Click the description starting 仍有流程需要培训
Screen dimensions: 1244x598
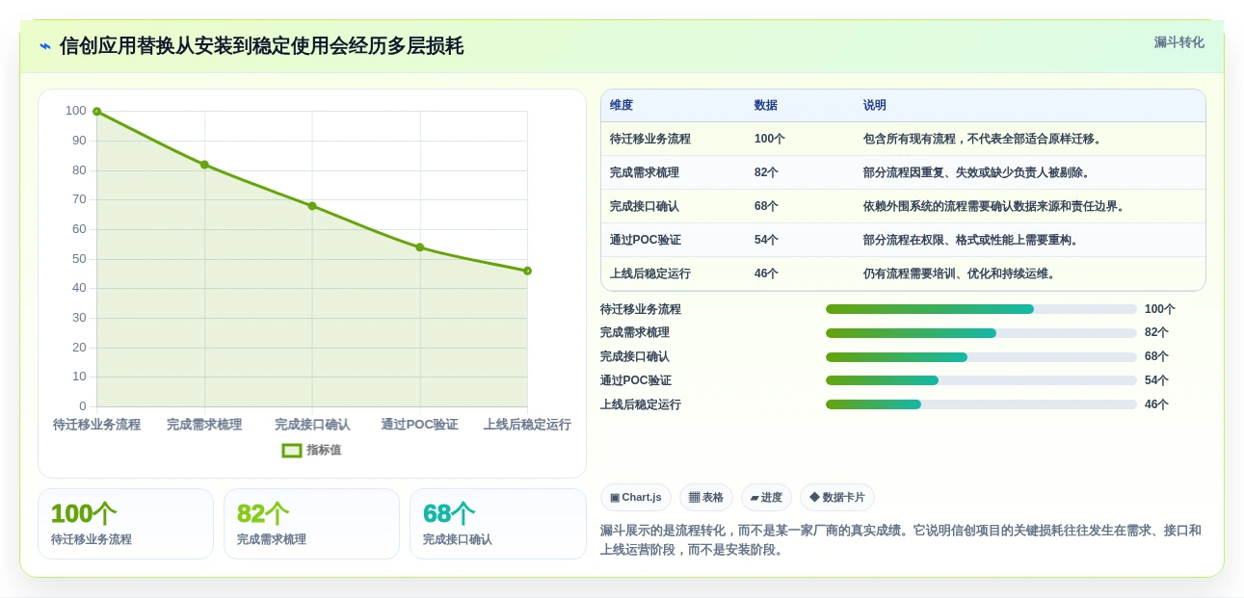(x=961, y=273)
